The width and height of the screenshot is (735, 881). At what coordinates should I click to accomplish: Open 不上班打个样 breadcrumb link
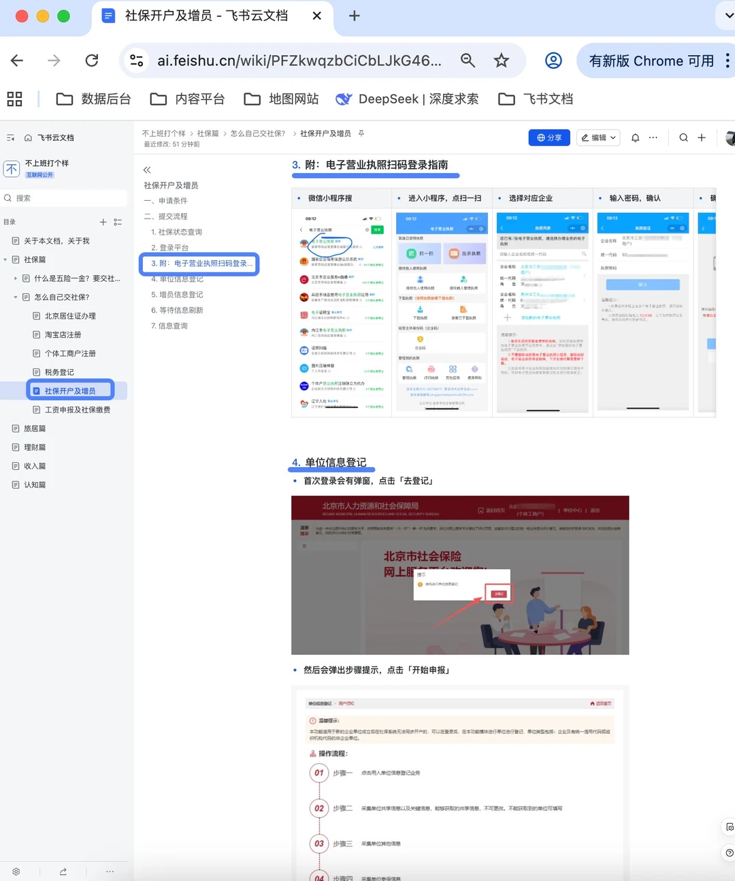point(163,133)
